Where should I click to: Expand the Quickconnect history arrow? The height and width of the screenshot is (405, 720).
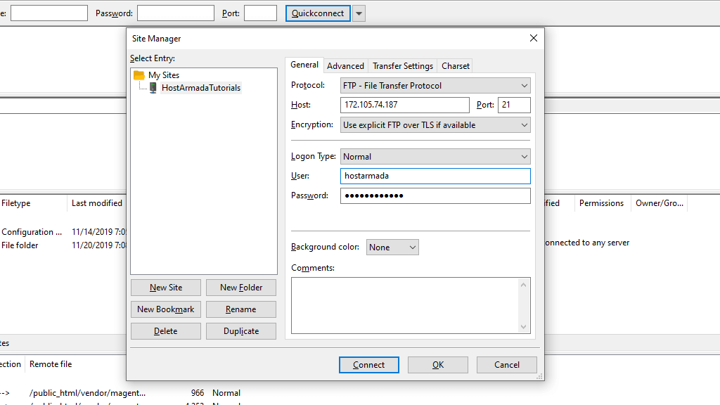(359, 13)
